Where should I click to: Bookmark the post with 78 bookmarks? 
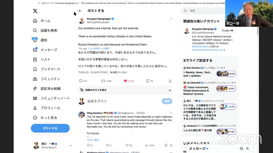click(x=148, y=81)
